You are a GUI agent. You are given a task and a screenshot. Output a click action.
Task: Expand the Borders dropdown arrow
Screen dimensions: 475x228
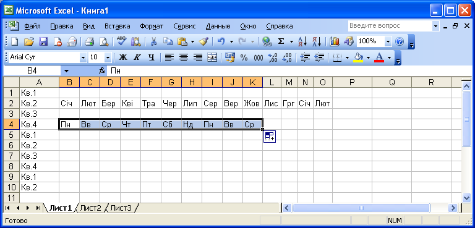(x=347, y=57)
